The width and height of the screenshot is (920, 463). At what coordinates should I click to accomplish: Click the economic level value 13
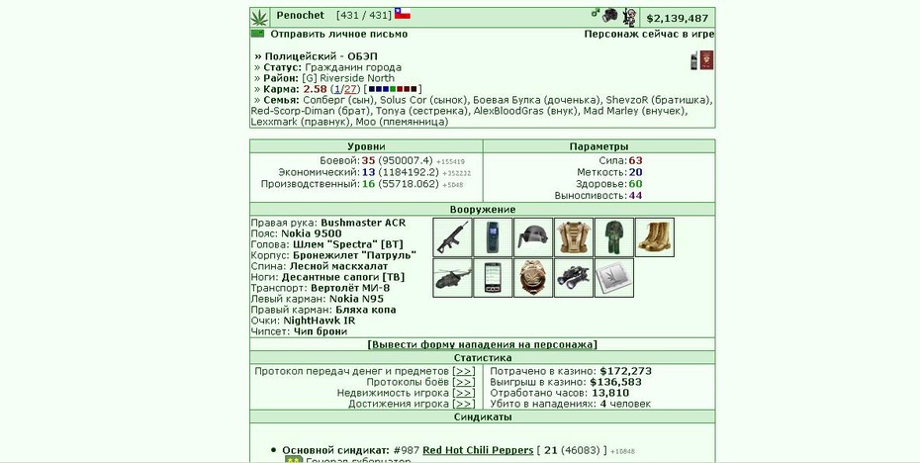tap(368, 172)
